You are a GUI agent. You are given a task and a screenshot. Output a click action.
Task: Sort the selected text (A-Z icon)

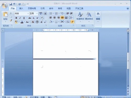(68, 22)
